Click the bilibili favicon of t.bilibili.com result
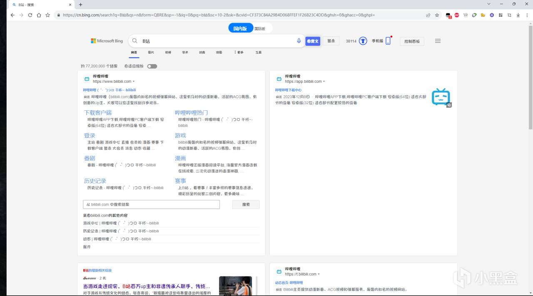This screenshot has height=296, width=533. (x=279, y=271)
